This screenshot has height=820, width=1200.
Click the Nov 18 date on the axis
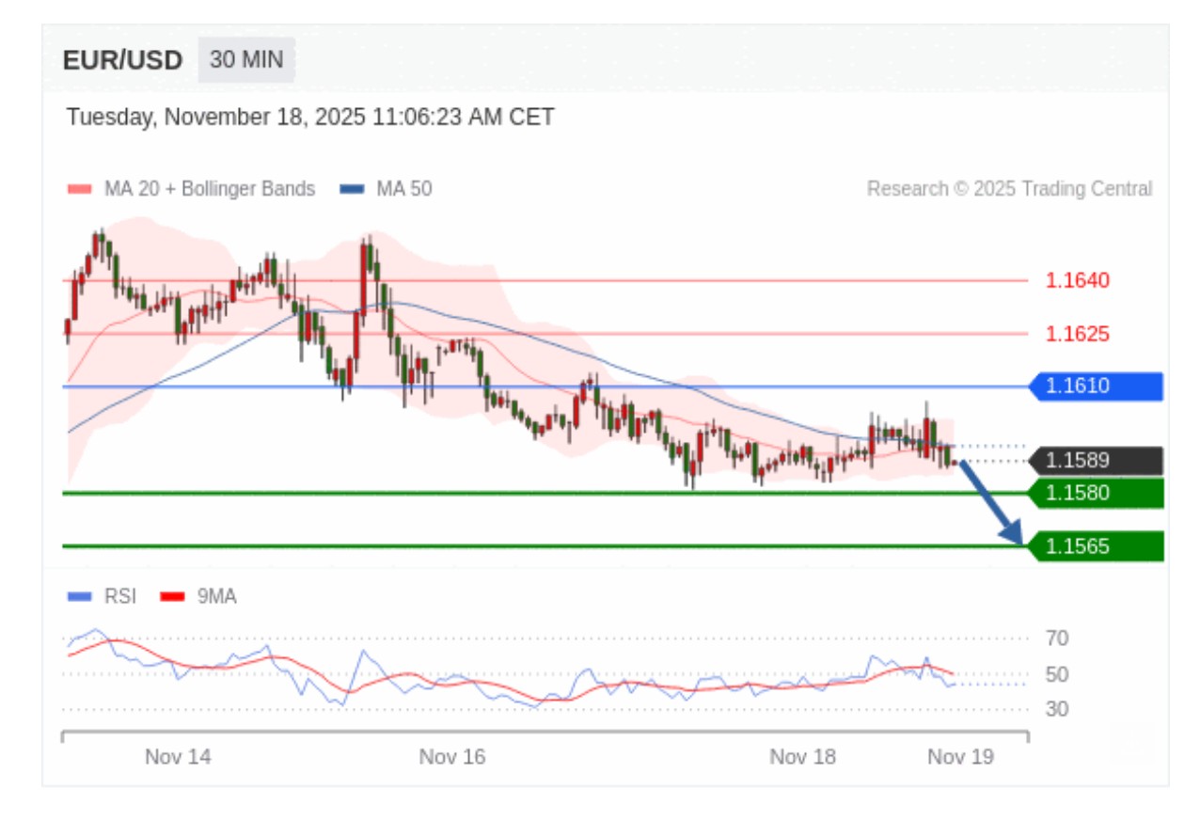(802, 757)
